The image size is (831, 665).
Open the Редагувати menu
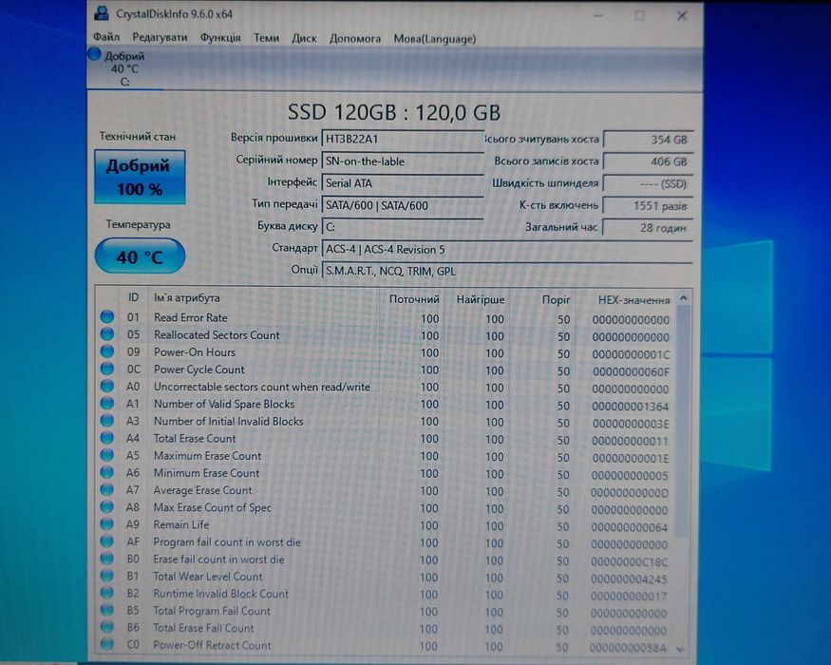(x=160, y=38)
